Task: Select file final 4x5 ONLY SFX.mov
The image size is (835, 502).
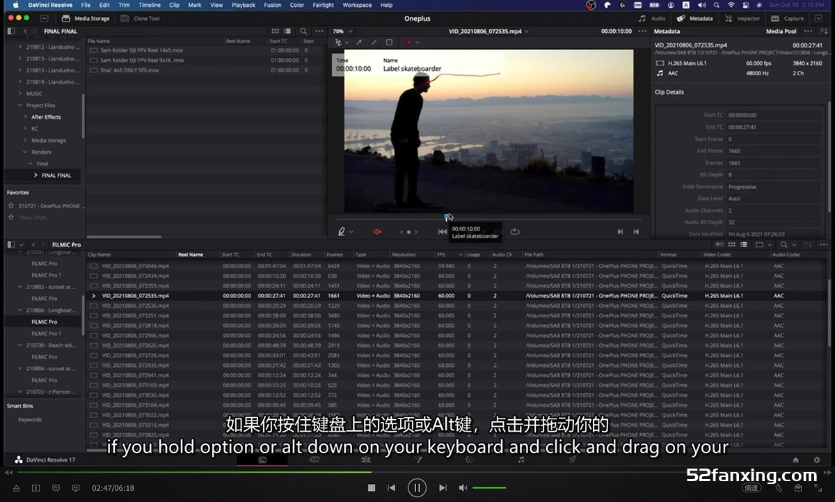Action: [132, 70]
